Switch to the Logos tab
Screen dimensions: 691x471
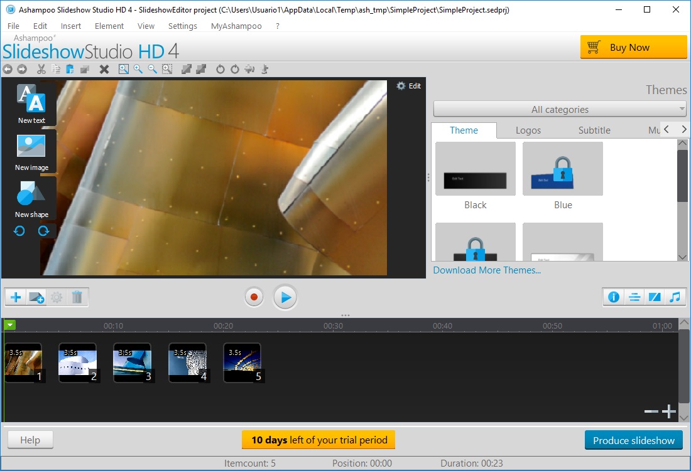528,130
